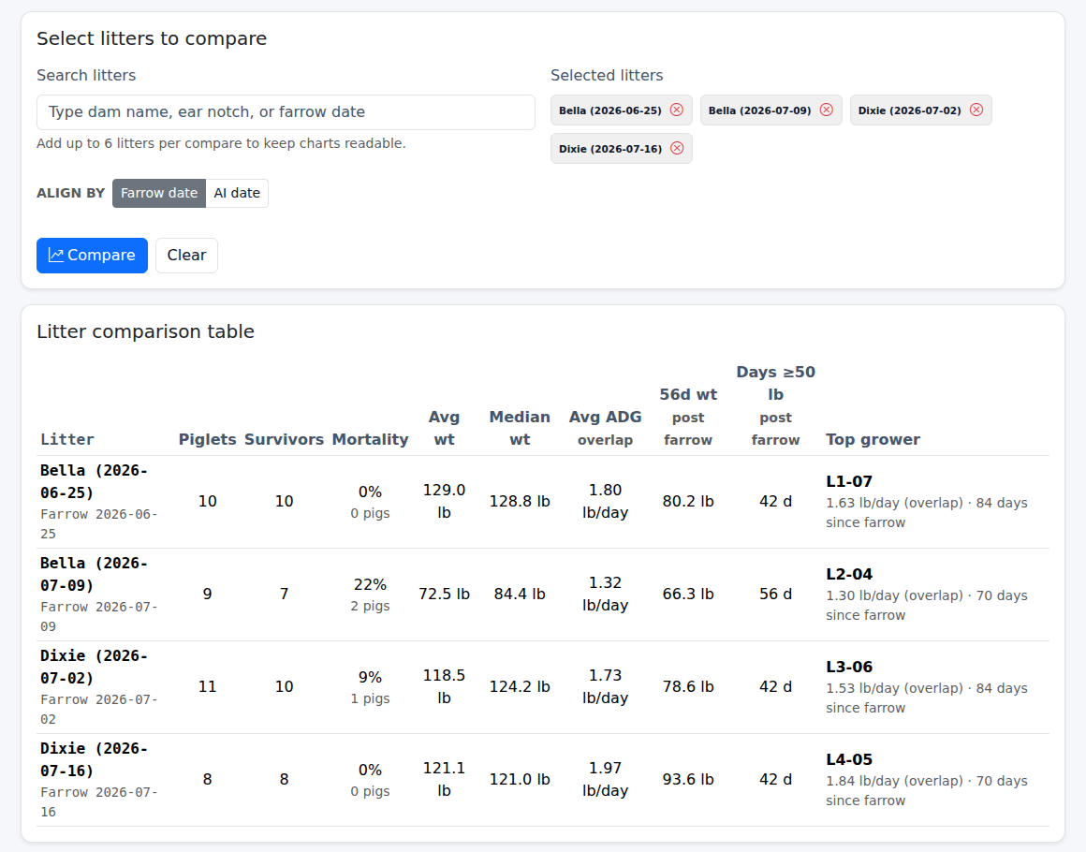The height and width of the screenshot is (852, 1086).
Task: Click the Mortality column header
Action: 370,439
